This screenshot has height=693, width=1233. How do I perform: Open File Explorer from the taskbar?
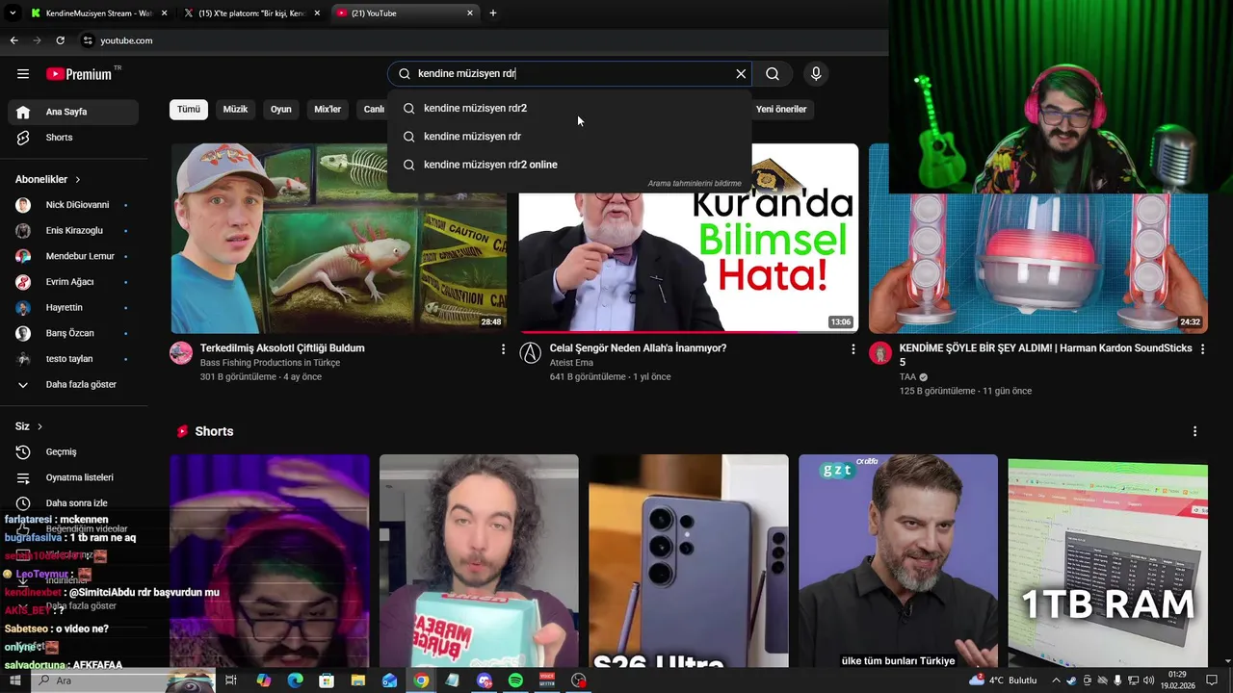click(358, 680)
